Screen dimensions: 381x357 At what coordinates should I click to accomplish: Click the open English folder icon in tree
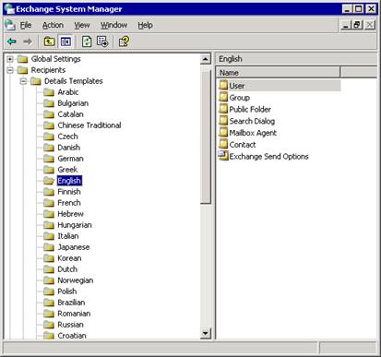[x=49, y=181]
